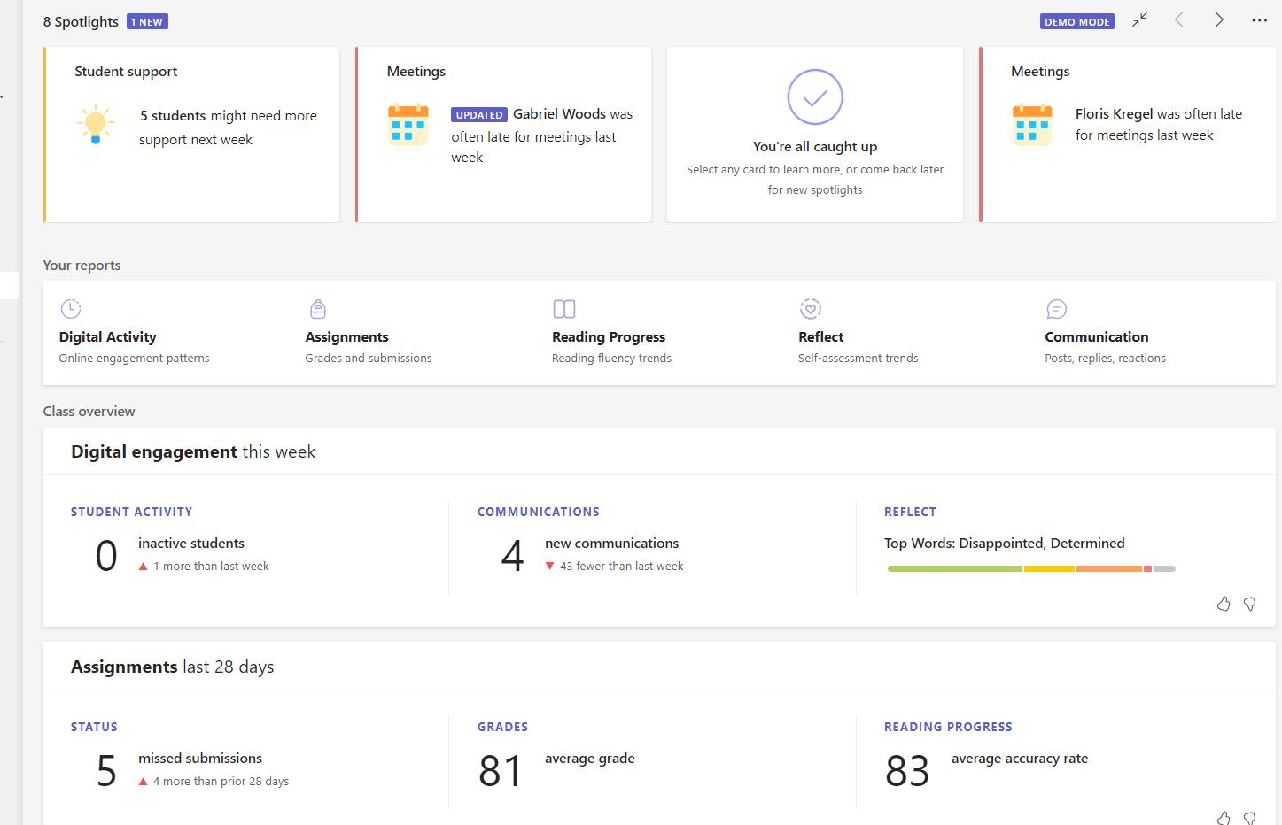The image size is (1282, 825).
Task: Open the Gabriel Woods meetings spotlight
Action: pyautogui.click(x=503, y=135)
